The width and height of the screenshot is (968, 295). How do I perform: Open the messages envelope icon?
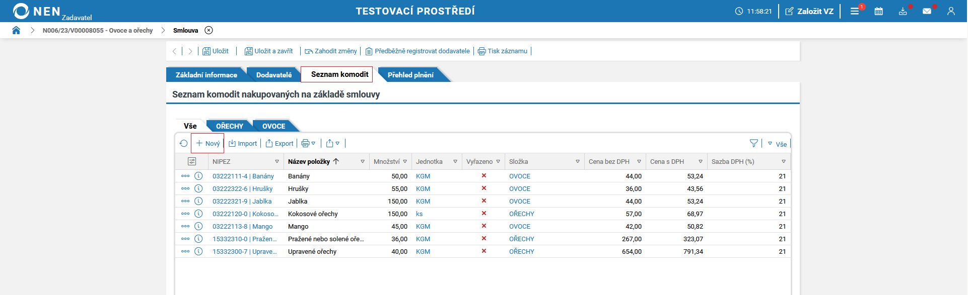pos(927,11)
